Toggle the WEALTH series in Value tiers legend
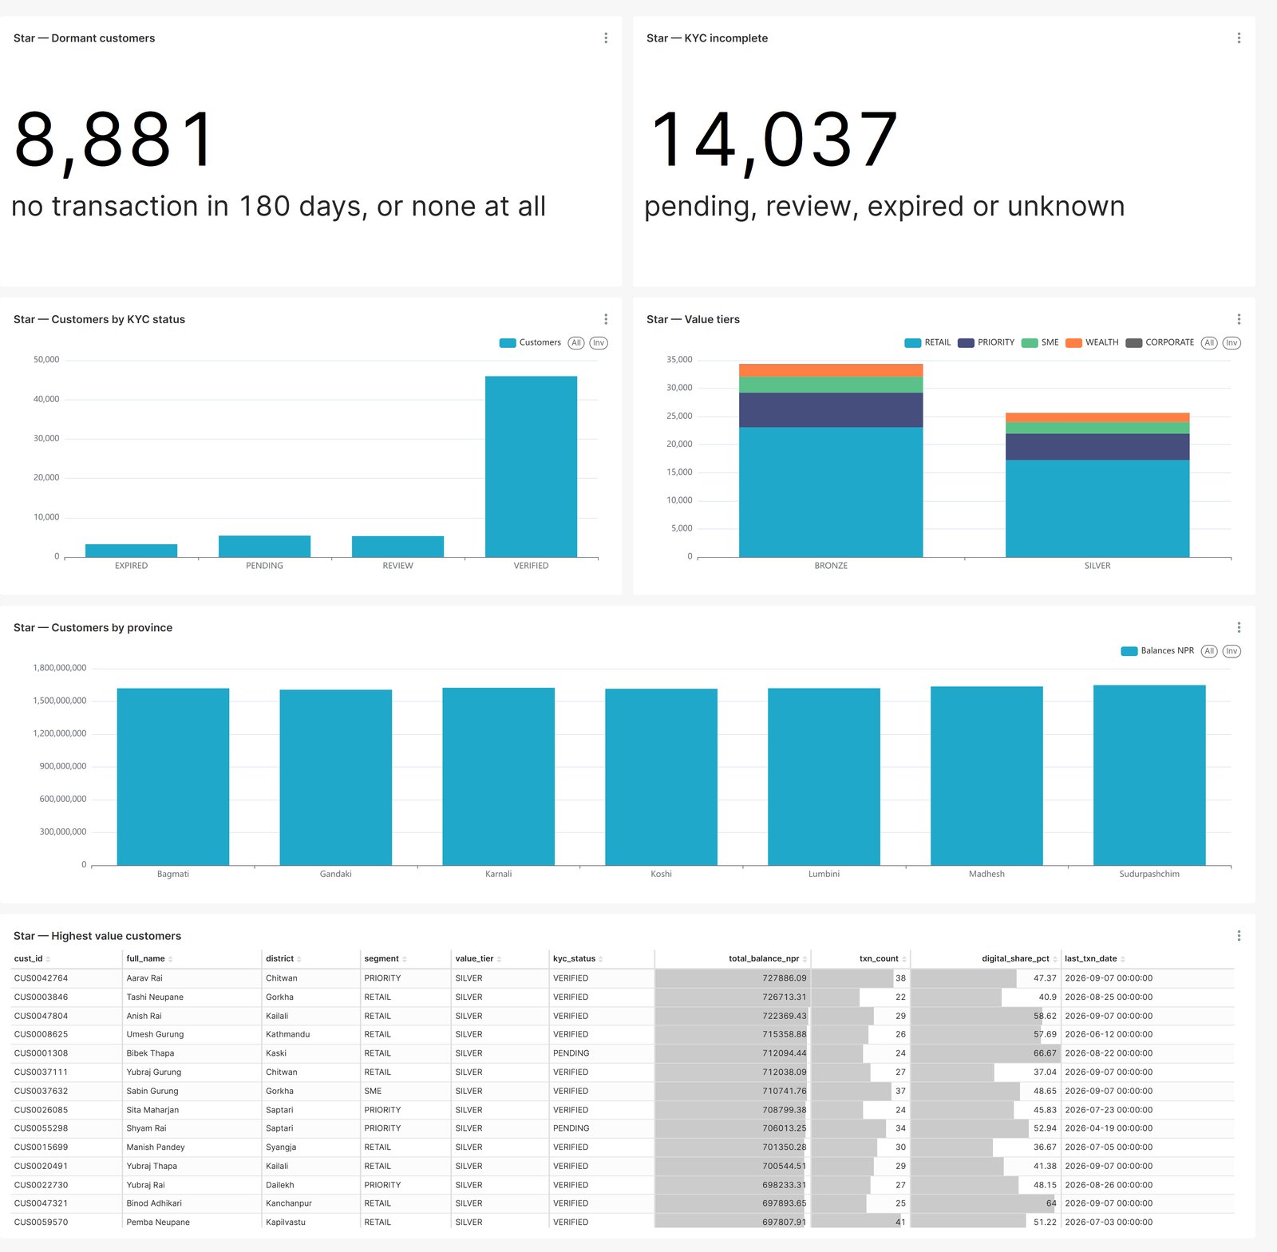This screenshot has width=1277, height=1252. (1092, 343)
